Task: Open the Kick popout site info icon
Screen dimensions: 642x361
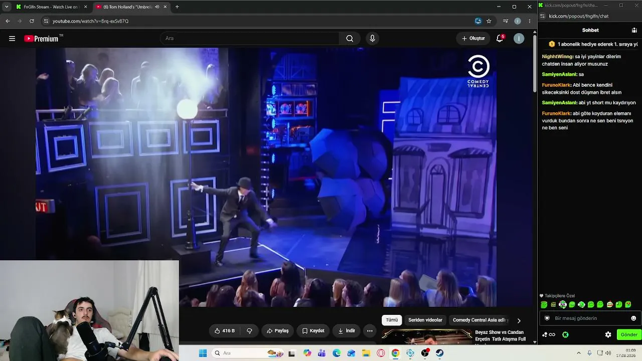Action: 542,16
